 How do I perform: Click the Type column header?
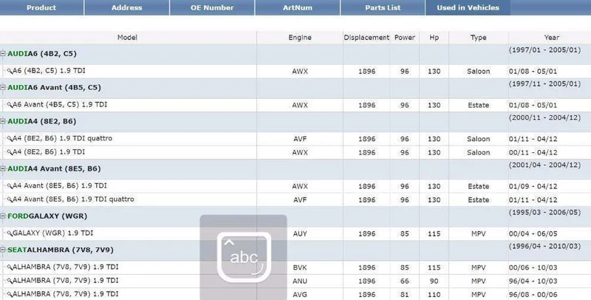(478, 37)
